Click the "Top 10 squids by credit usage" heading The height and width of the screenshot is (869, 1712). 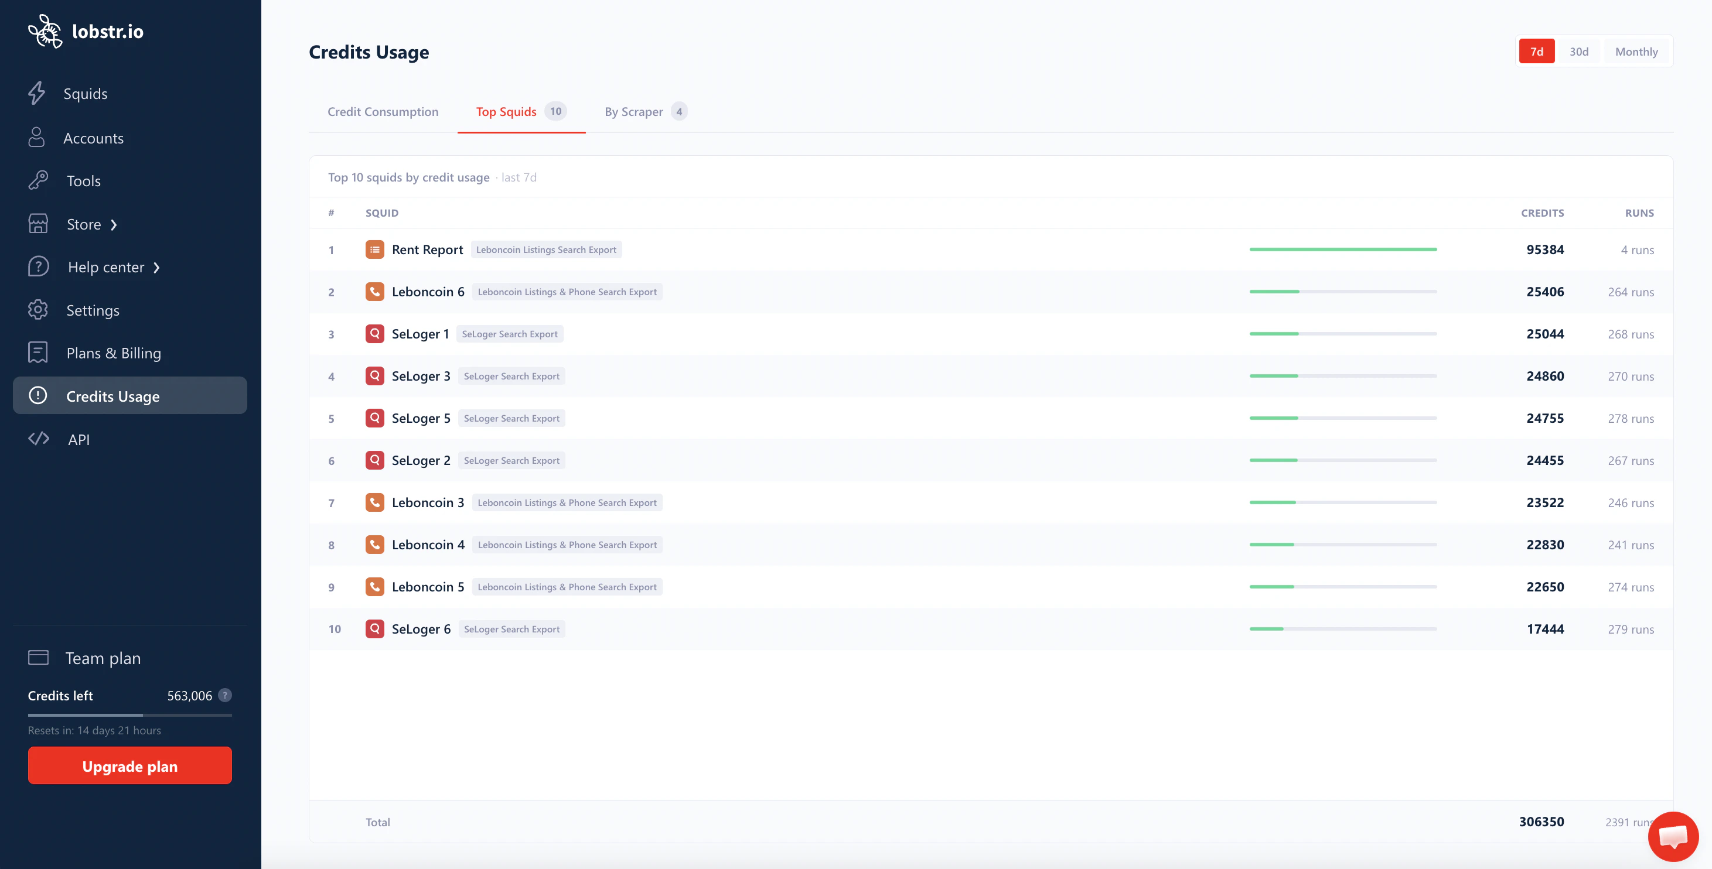[x=408, y=177]
